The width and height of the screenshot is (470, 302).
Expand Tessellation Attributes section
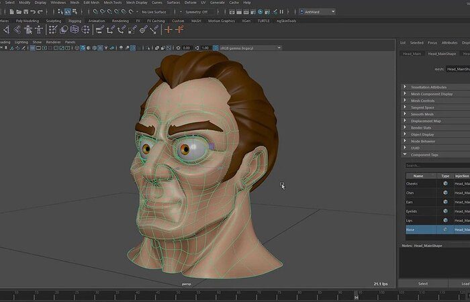(x=405, y=87)
